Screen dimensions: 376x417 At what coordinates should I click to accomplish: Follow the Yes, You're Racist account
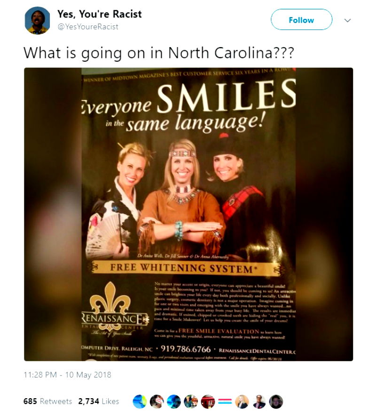point(301,19)
